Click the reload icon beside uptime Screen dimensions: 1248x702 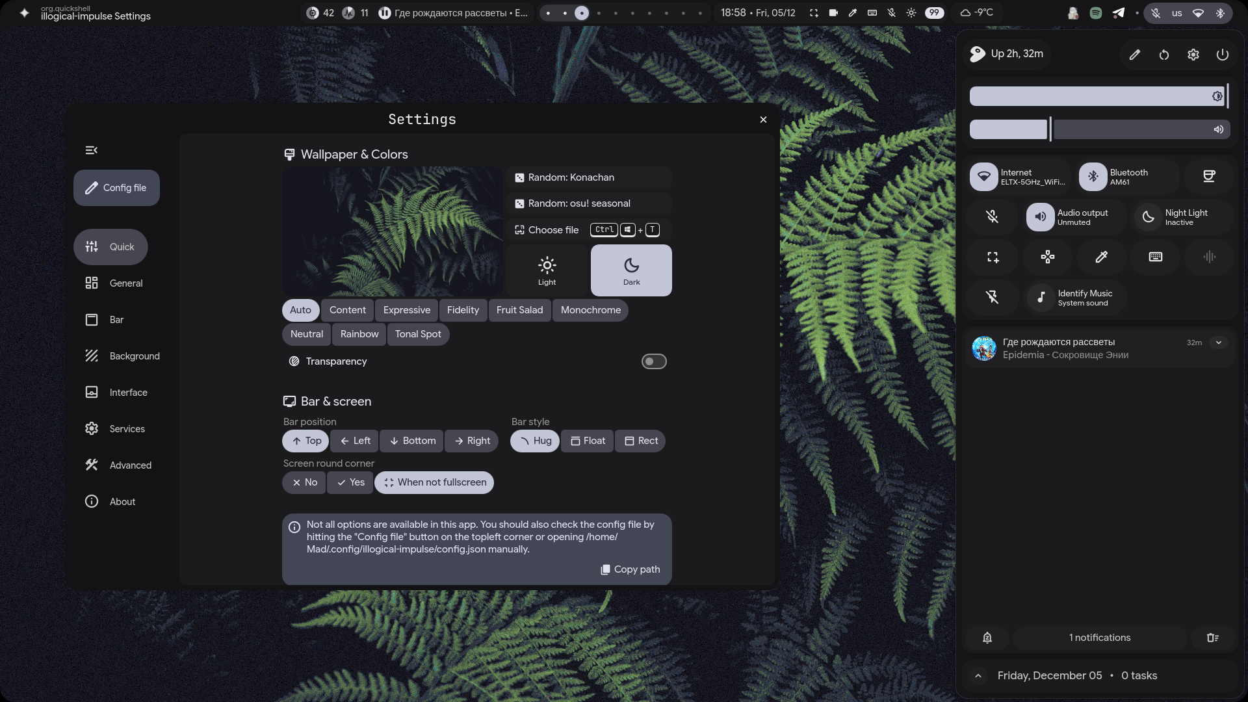tap(1163, 55)
